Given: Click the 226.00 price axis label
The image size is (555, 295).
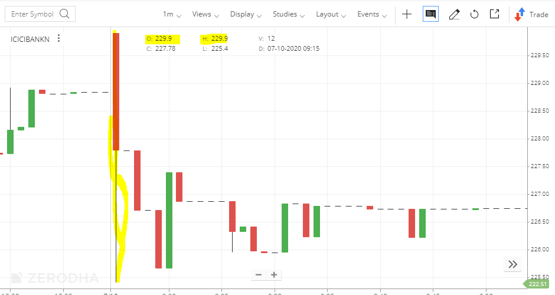Looking at the screenshot, I should (x=540, y=250).
